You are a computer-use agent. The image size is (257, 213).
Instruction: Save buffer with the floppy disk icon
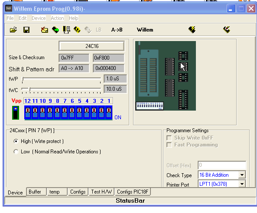(x=26, y=30)
